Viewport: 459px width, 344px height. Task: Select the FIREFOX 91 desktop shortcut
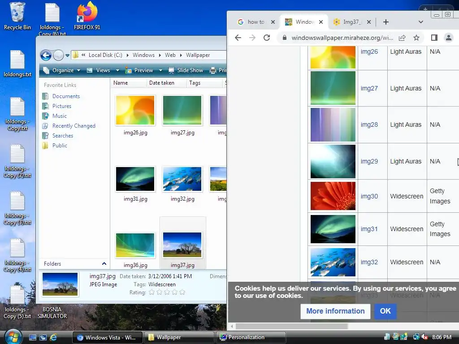coord(87,16)
